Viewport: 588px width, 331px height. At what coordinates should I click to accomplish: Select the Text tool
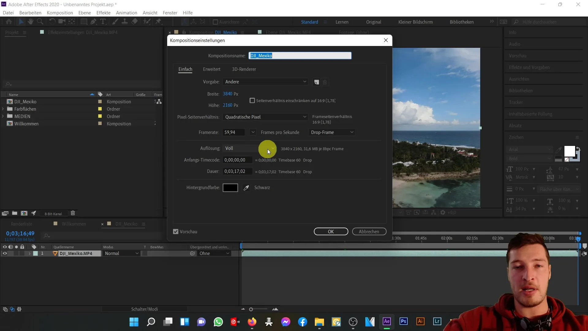tap(103, 22)
